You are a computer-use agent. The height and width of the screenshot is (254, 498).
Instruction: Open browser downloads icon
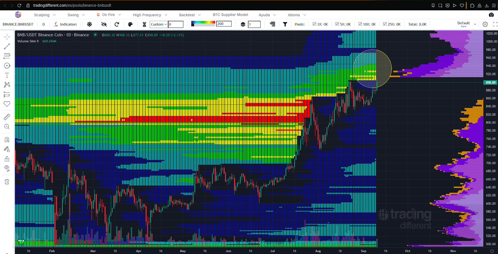tap(487, 5)
